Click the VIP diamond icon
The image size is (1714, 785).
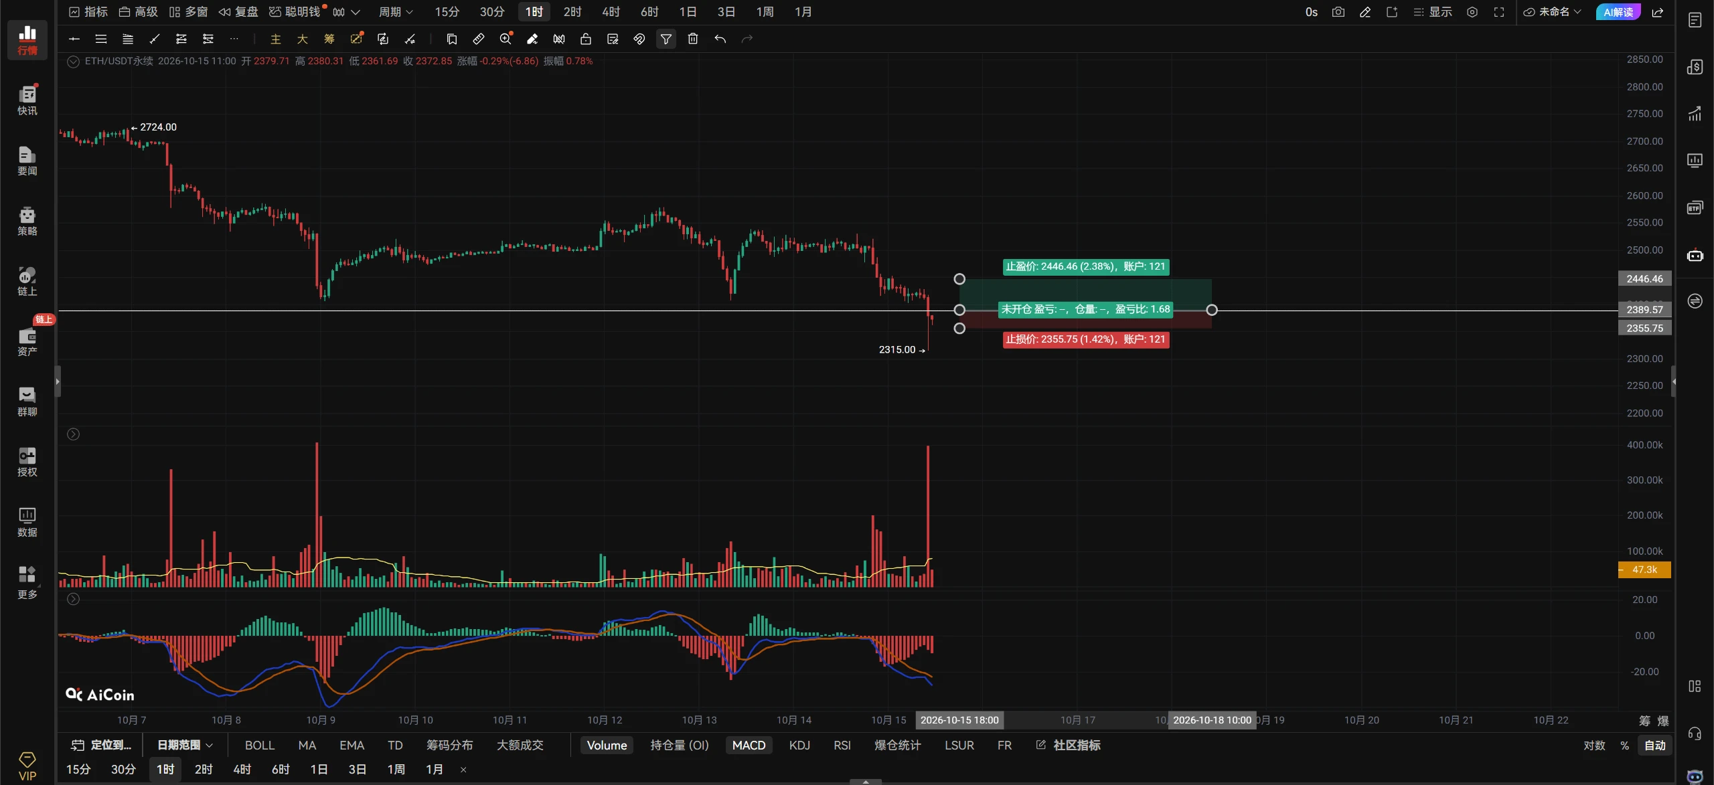(x=27, y=766)
